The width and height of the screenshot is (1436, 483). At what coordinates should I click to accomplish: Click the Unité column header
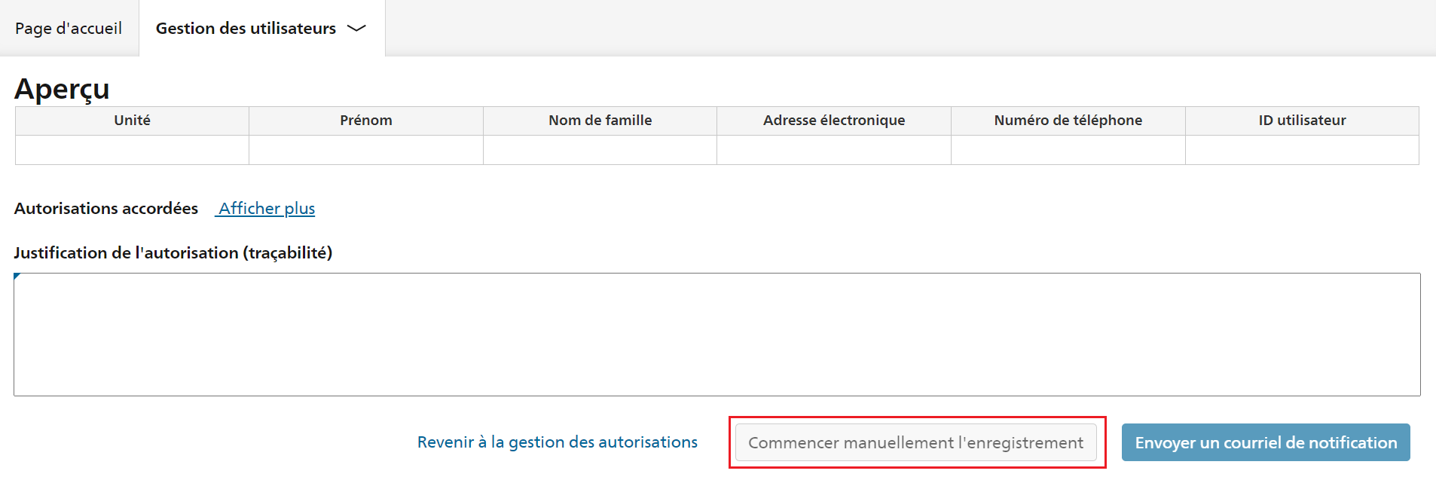pyautogui.click(x=132, y=121)
